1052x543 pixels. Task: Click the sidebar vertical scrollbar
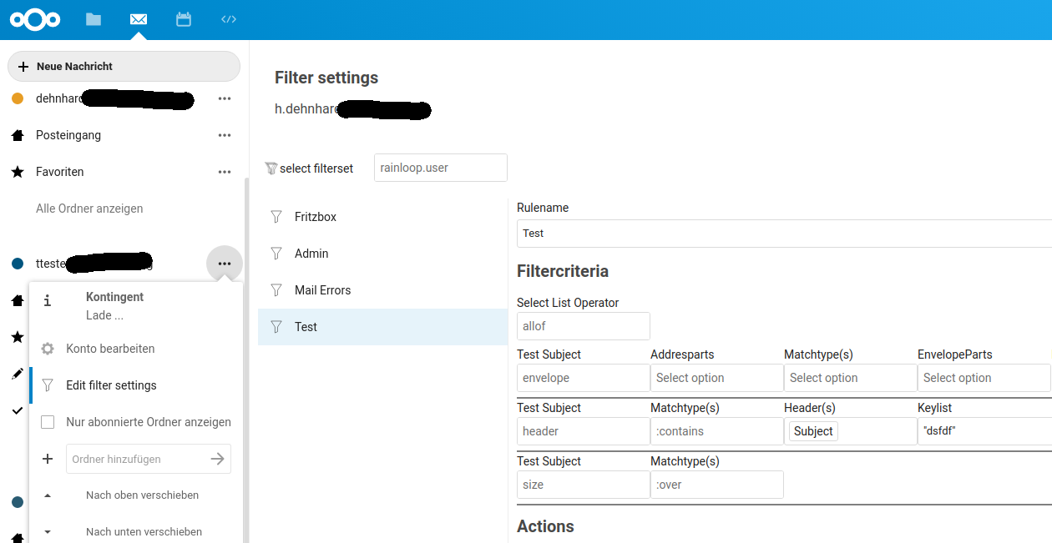click(245, 359)
